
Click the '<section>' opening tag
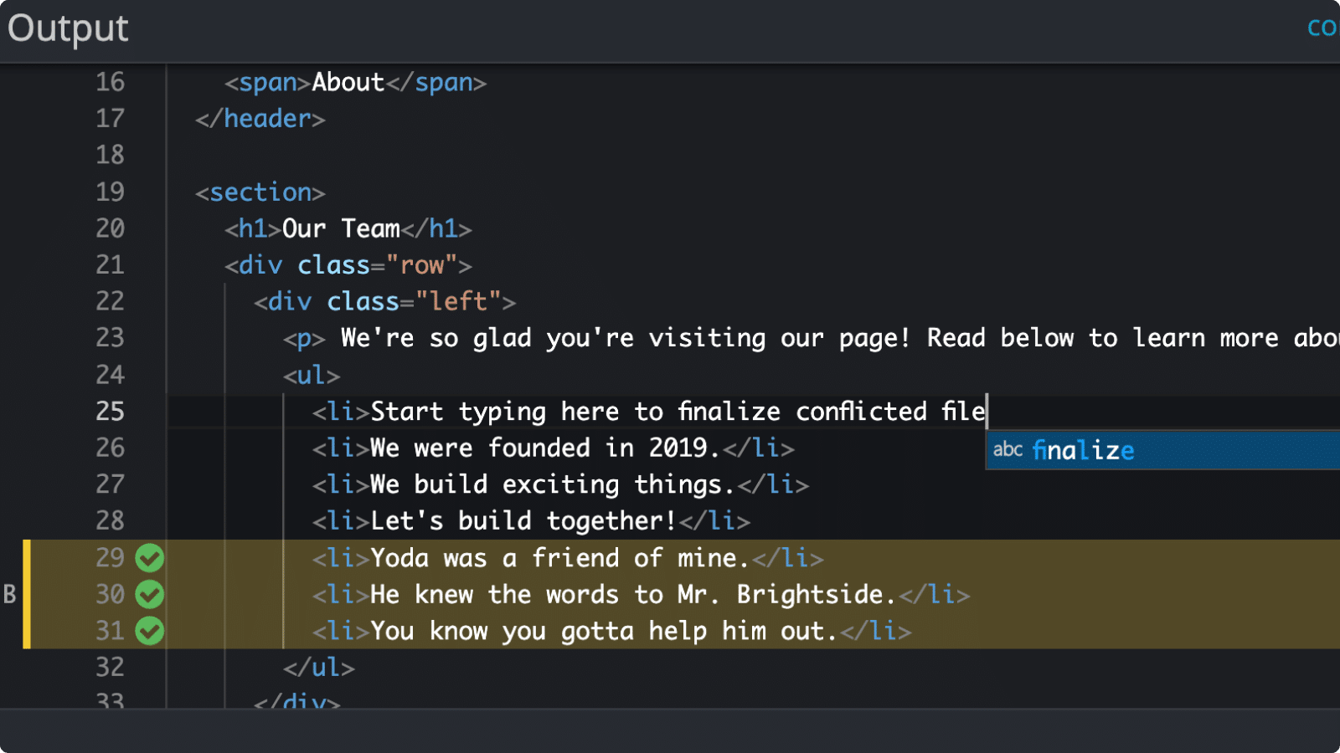[x=260, y=192]
